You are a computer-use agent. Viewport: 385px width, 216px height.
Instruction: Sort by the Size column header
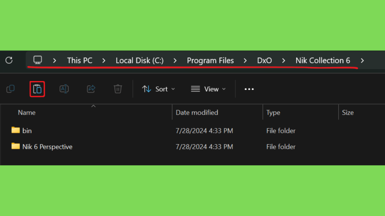(x=348, y=112)
